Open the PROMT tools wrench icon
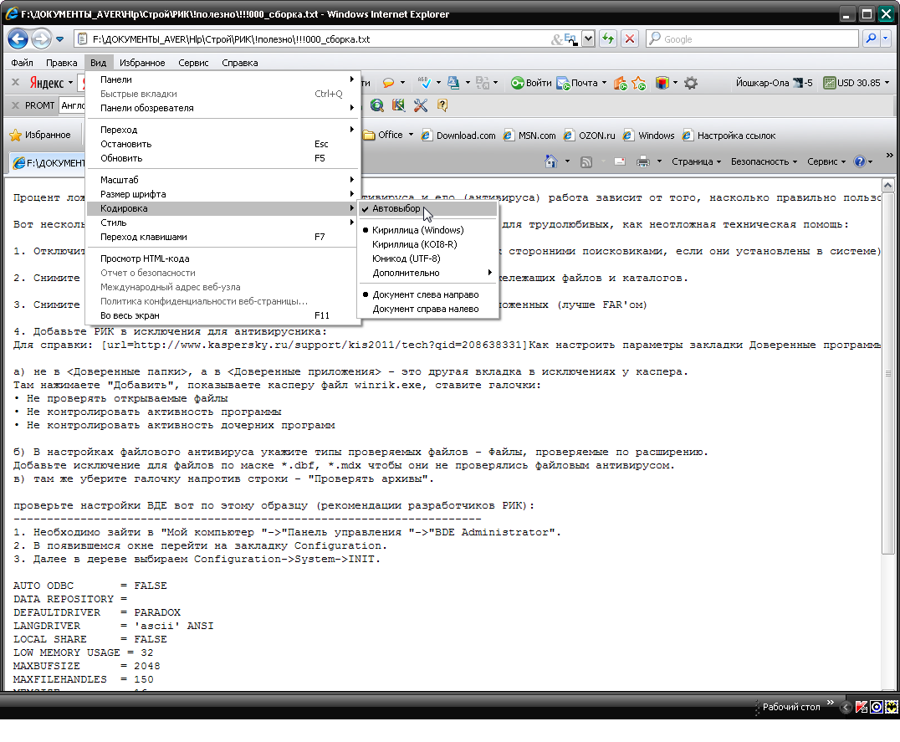Viewport: 900px width, 742px height. click(420, 105)
